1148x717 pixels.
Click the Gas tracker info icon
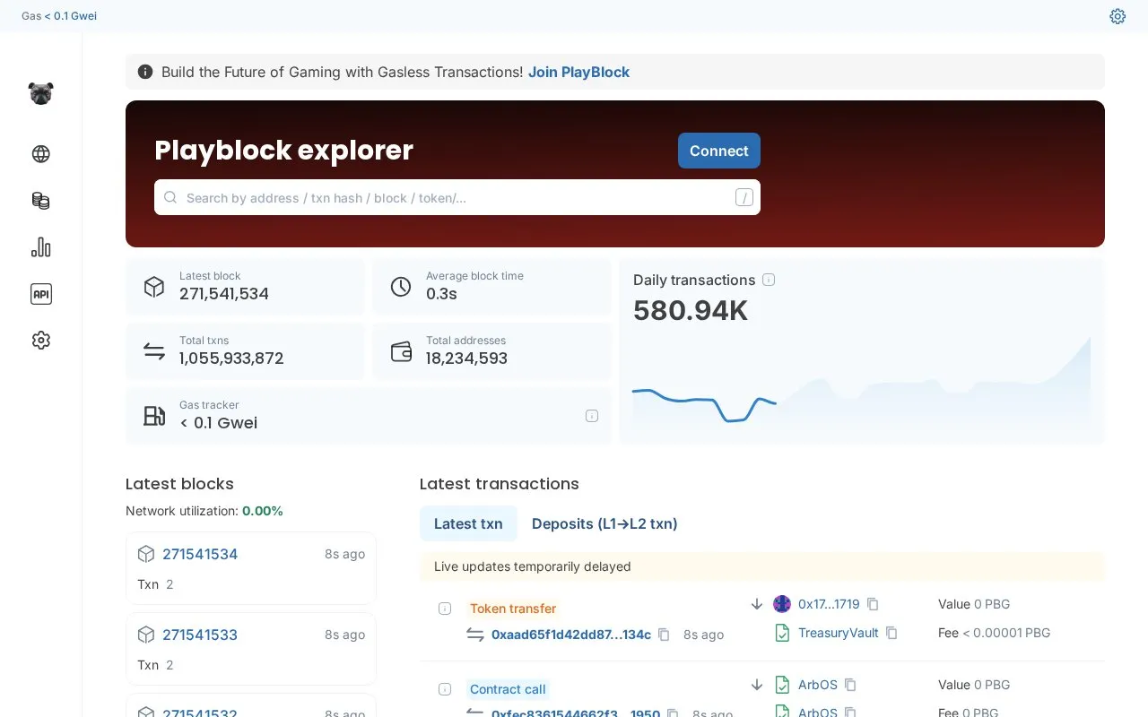pyautogui.click(x=592, y=416)
